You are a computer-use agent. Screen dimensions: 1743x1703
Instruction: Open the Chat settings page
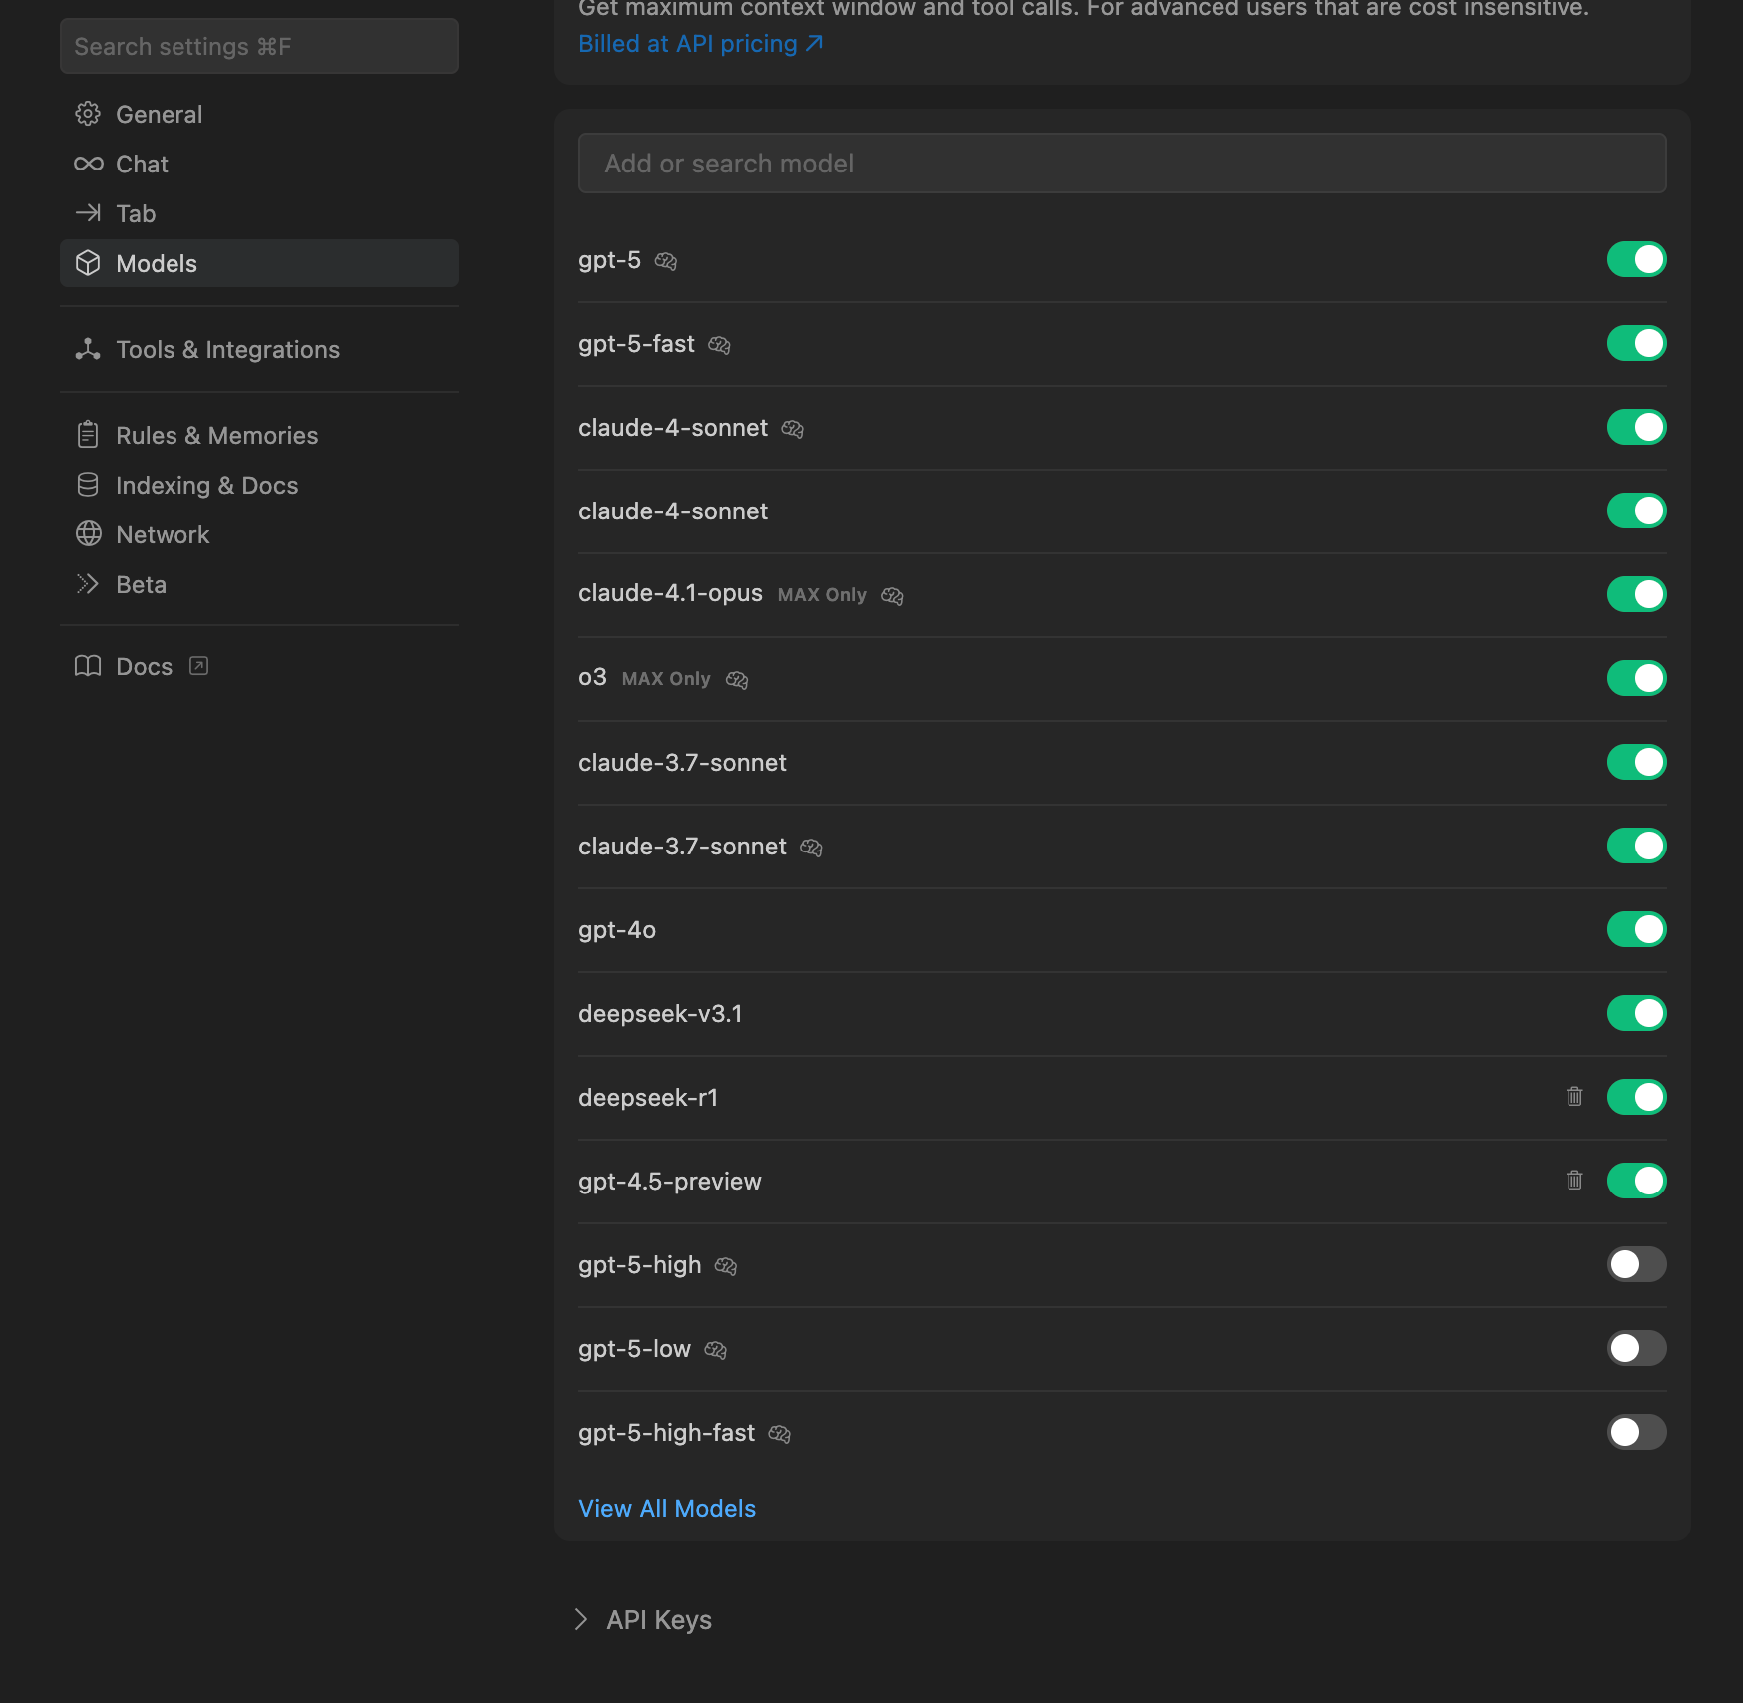pyautogui.click(x=259, y=164)
